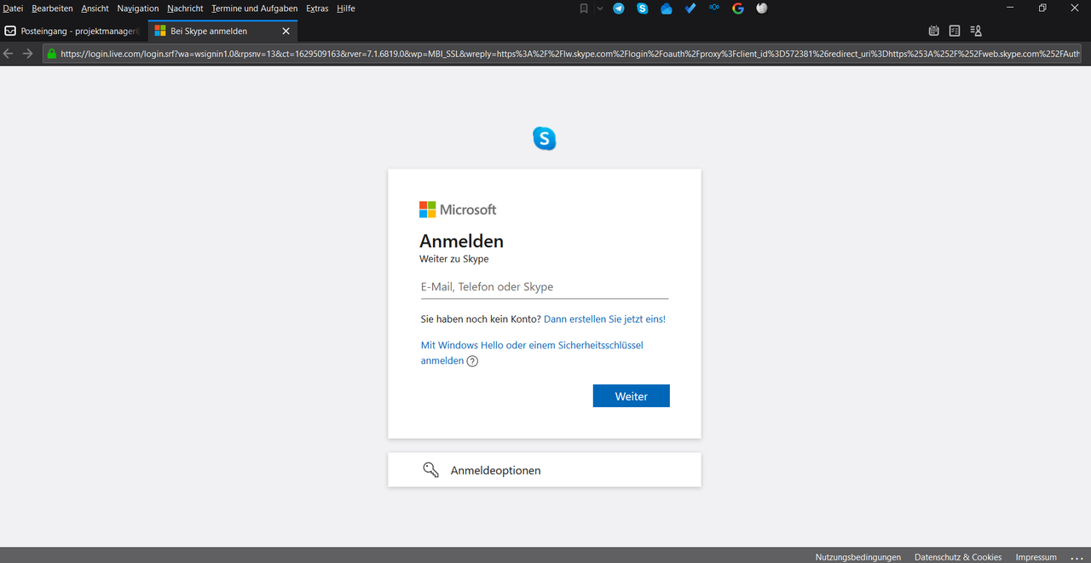
Task: Open the tasks checklist icon in the tab bar
Action: click(x=955, y=31)
